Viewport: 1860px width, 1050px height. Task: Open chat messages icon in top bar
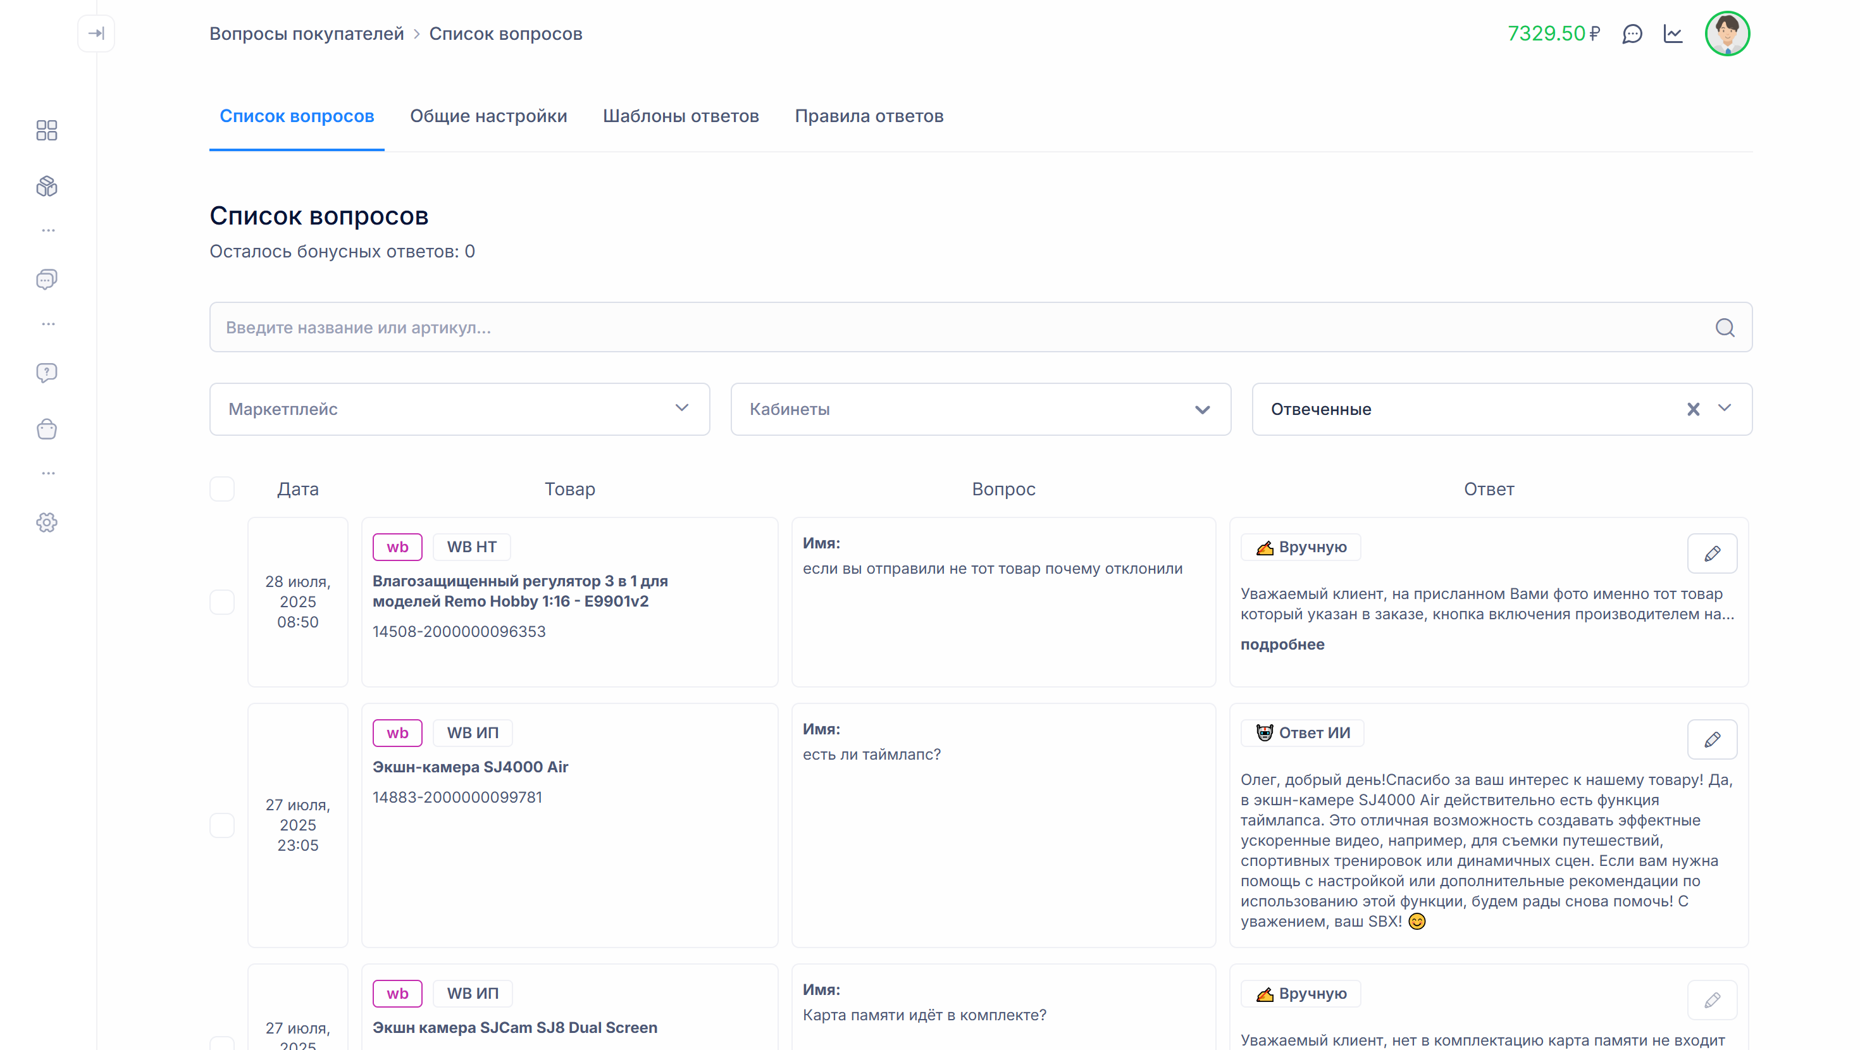(x=1632, y=34)
